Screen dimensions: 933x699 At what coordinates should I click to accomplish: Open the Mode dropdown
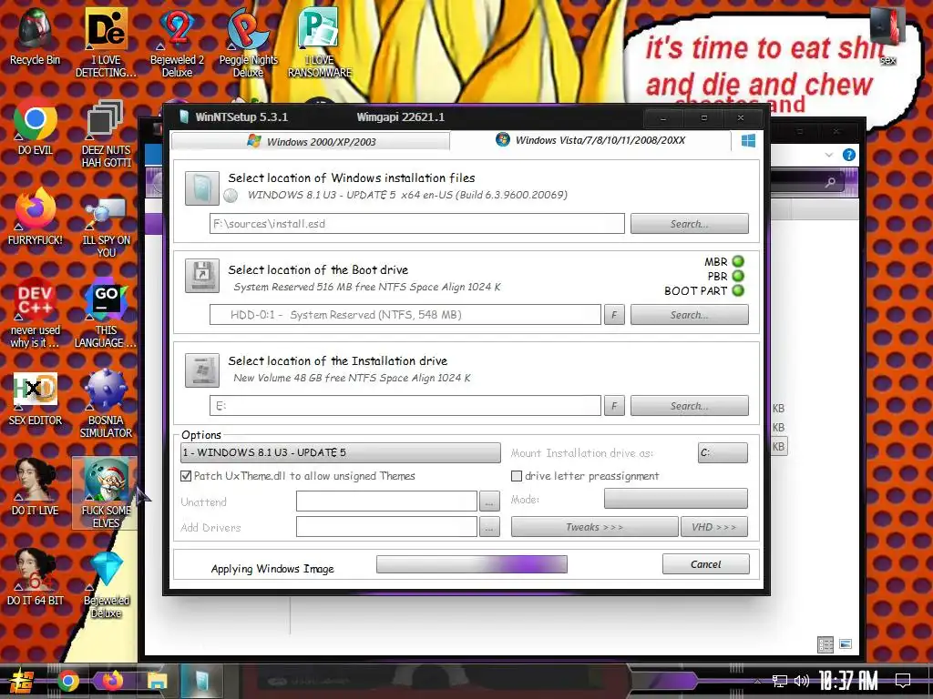pos(676,499)
